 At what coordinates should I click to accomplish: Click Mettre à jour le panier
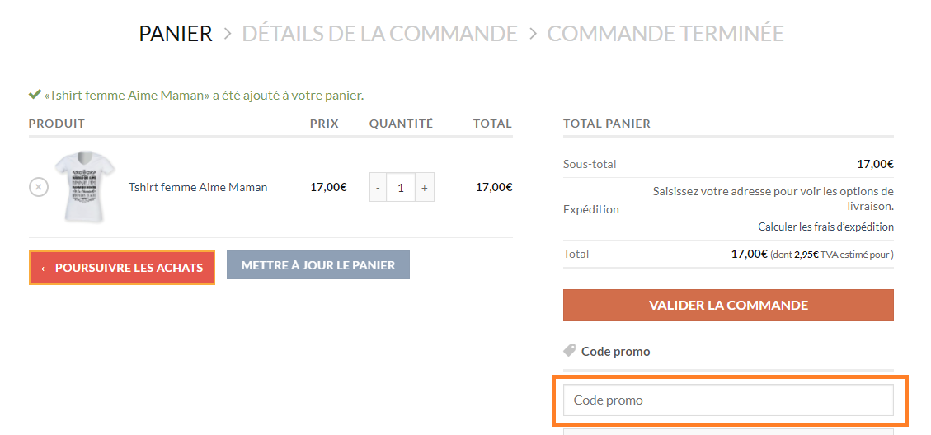(x=318, y=265)
